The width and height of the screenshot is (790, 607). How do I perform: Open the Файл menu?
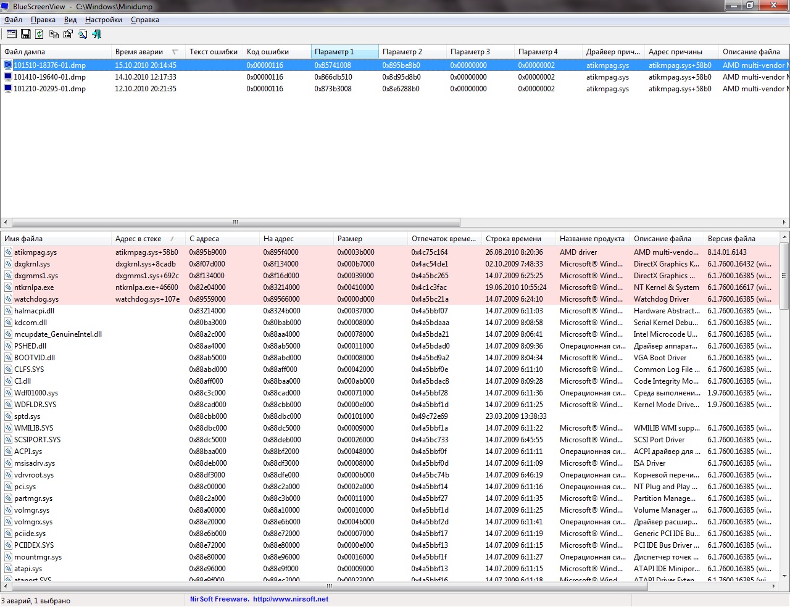point(13,20)
